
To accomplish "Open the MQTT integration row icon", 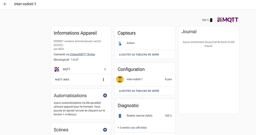I will click(57, 69).
